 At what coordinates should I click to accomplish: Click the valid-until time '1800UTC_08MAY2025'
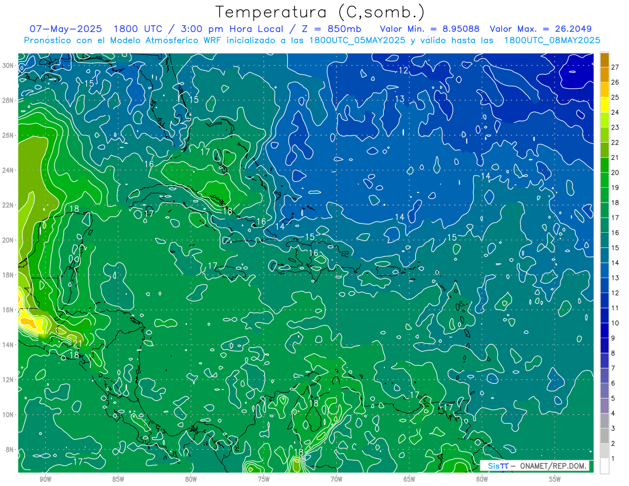tap(552, 40)
